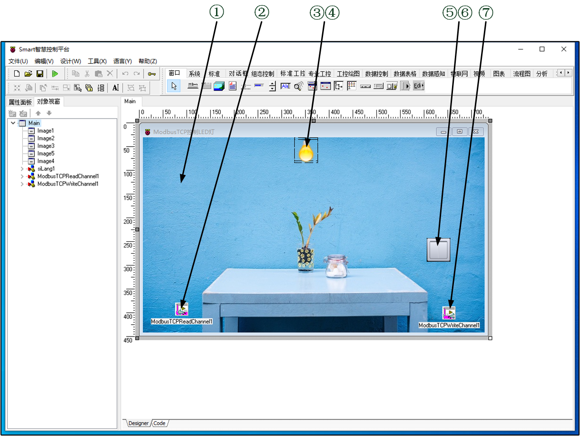Image resolution: width=580 pixels, height=436 pixels.
Task: Select the ModbusTCPReadChannel1 component icon on form
Action: 182,309
